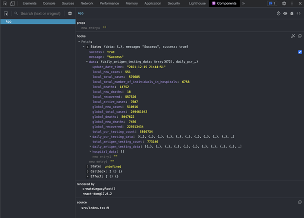The width and height of the screenshot is (304, 218).
Task: Click view source code icon
Action: (x=299, y=14)
